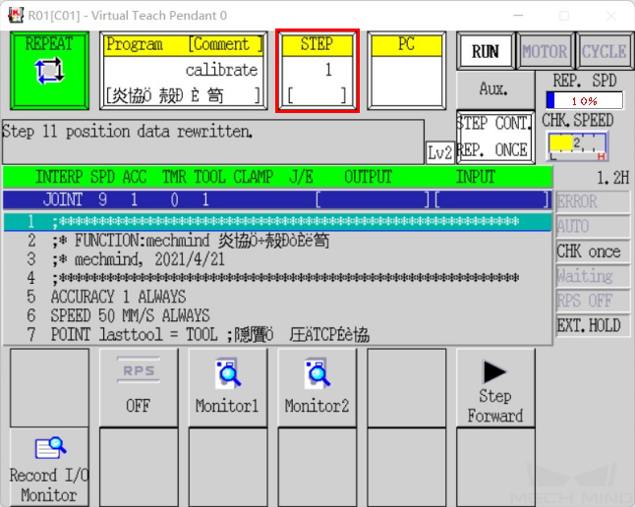Open the STEP selection box
This screenshot has width=635, height=507.
pos(317,71)
